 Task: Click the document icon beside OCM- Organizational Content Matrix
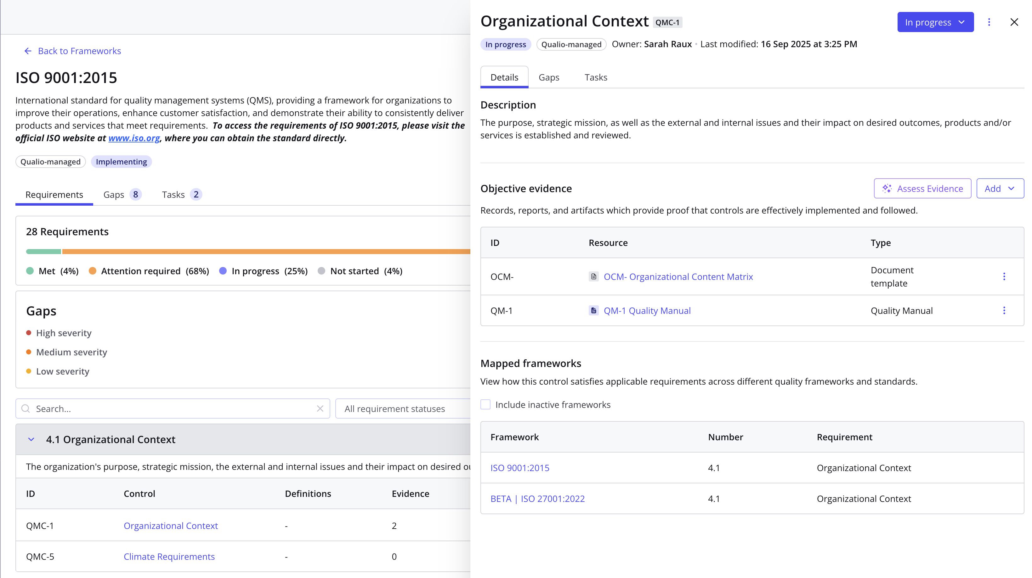click(x=593, y=276)
